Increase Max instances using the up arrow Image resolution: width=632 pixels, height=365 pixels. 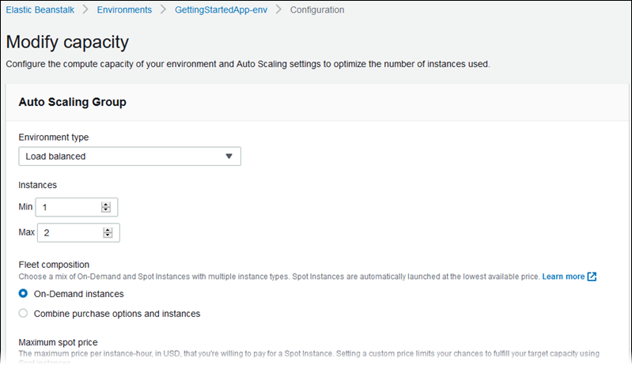106,230
